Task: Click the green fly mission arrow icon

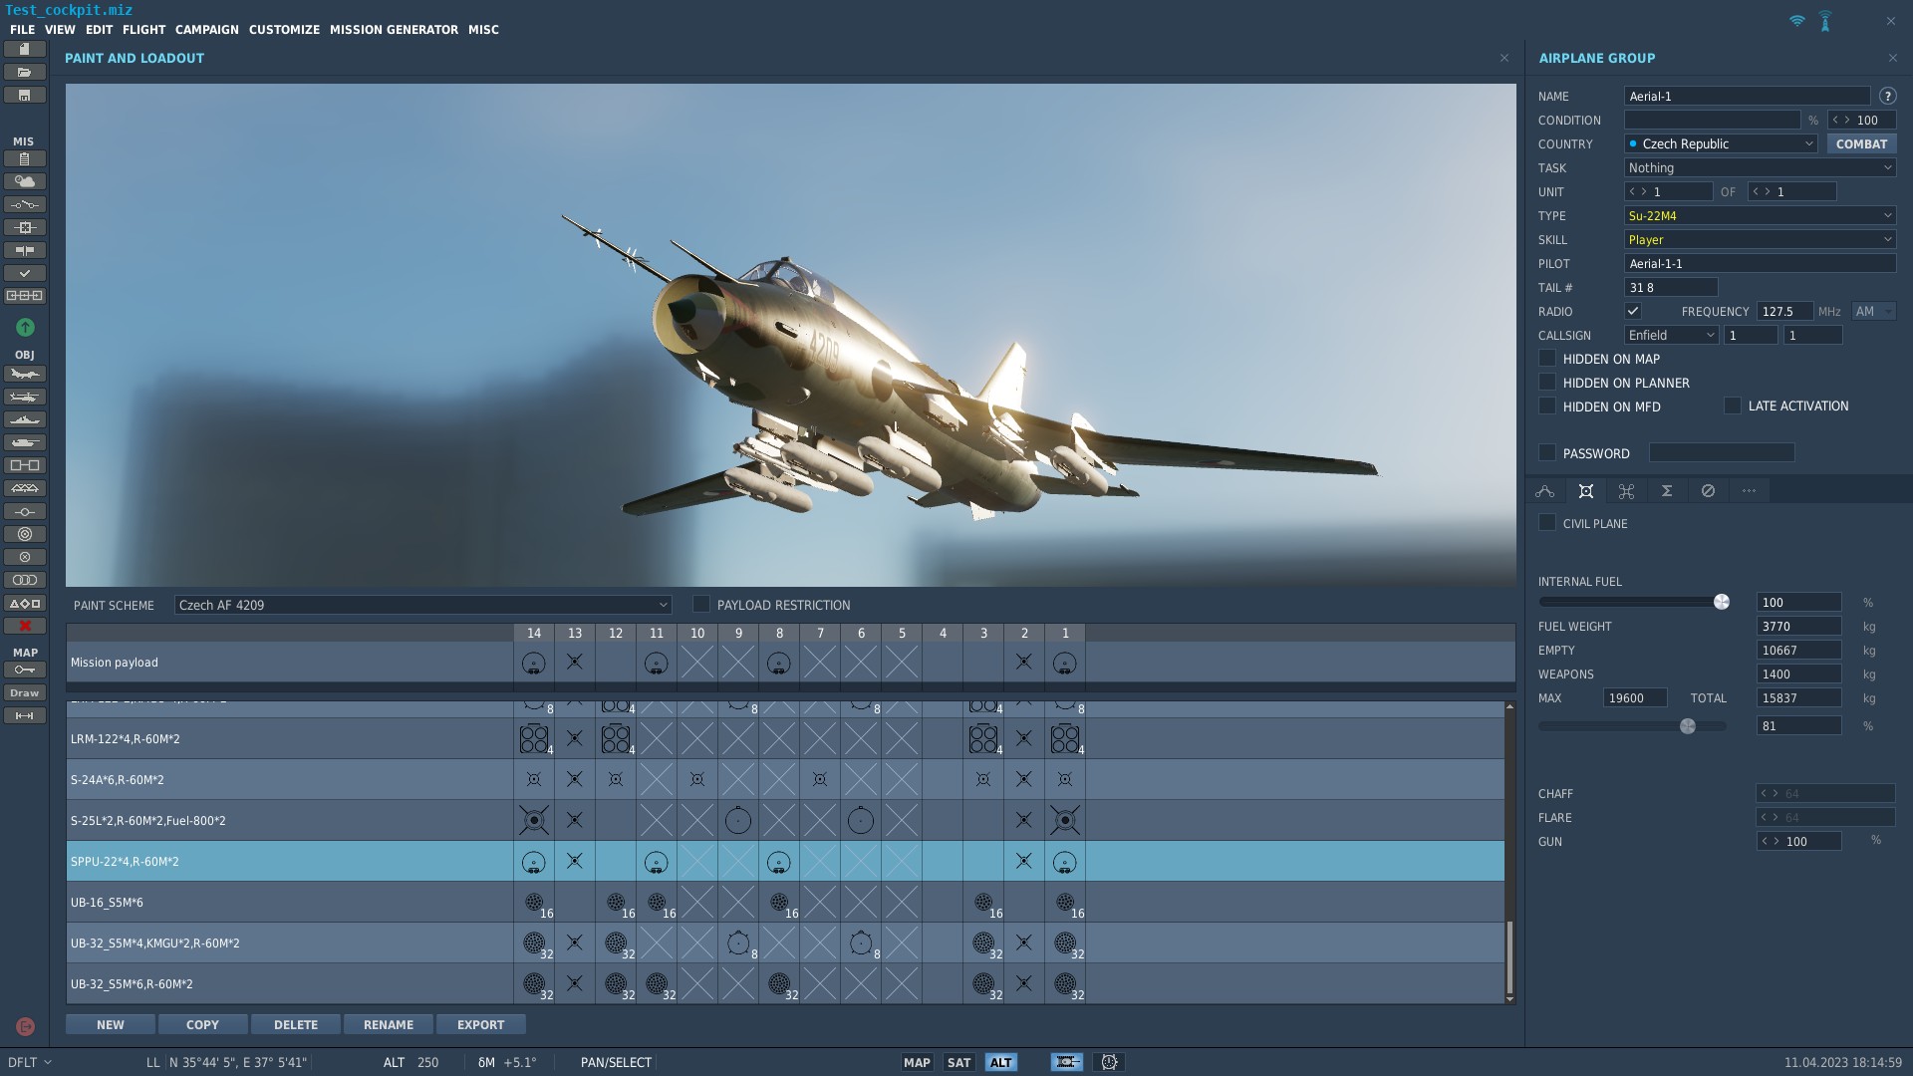Action: click(x=25, y=327)
